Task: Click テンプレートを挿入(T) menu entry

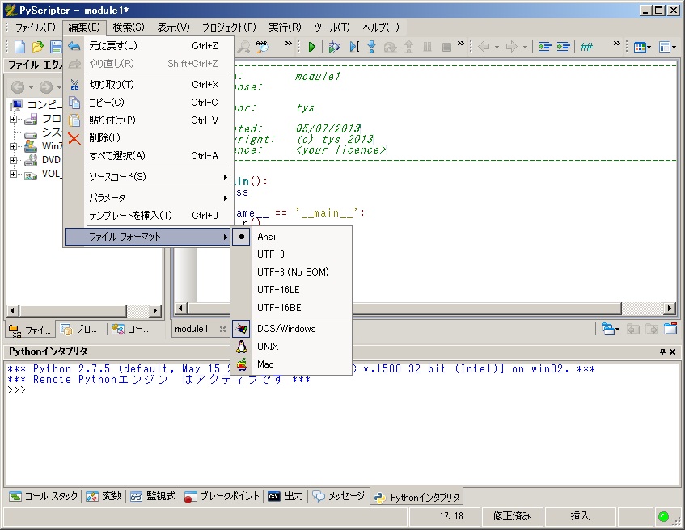Action: (130, 216)
